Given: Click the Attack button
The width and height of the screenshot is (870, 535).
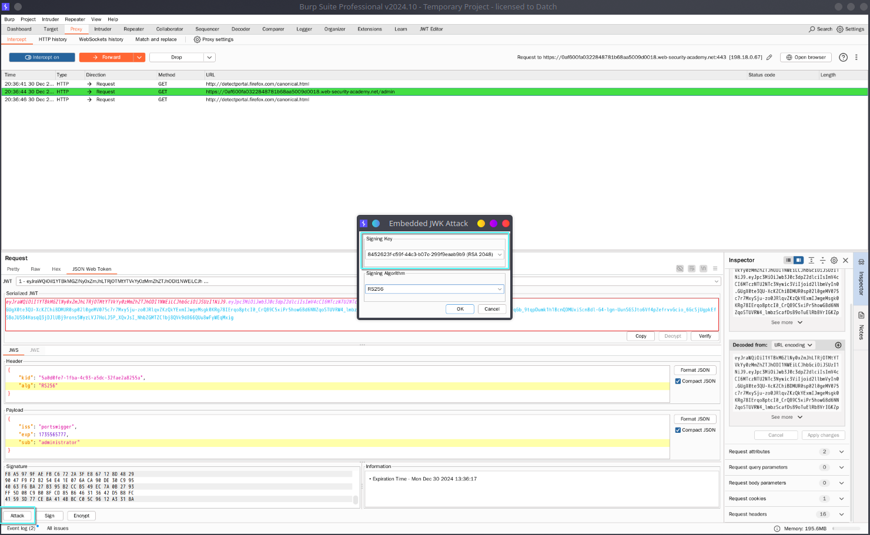Looking at the screenshot, I should pos(18,516).
